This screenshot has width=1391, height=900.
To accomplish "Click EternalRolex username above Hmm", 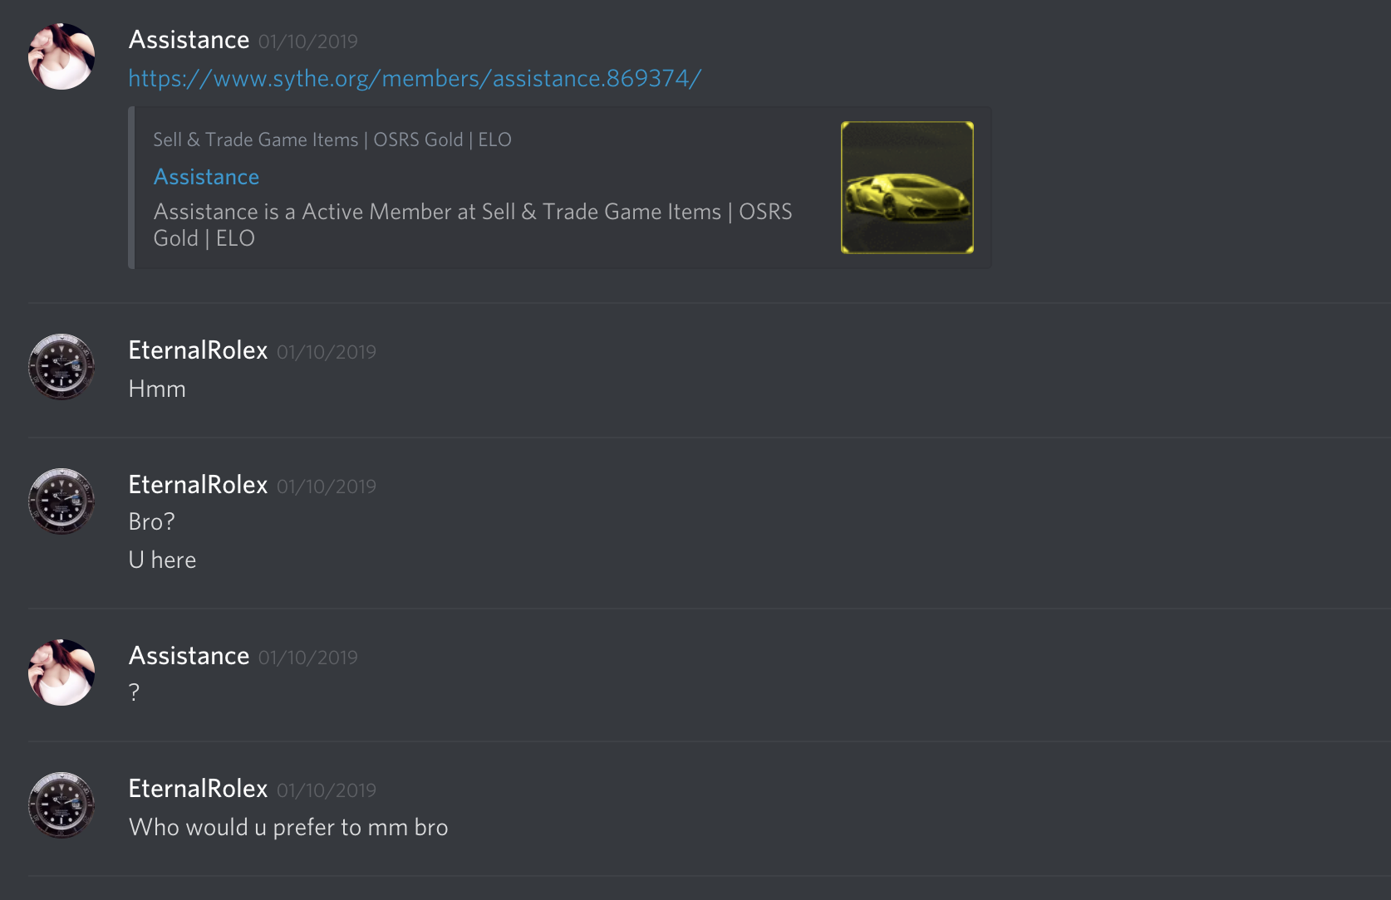I will tap(198, 350).
